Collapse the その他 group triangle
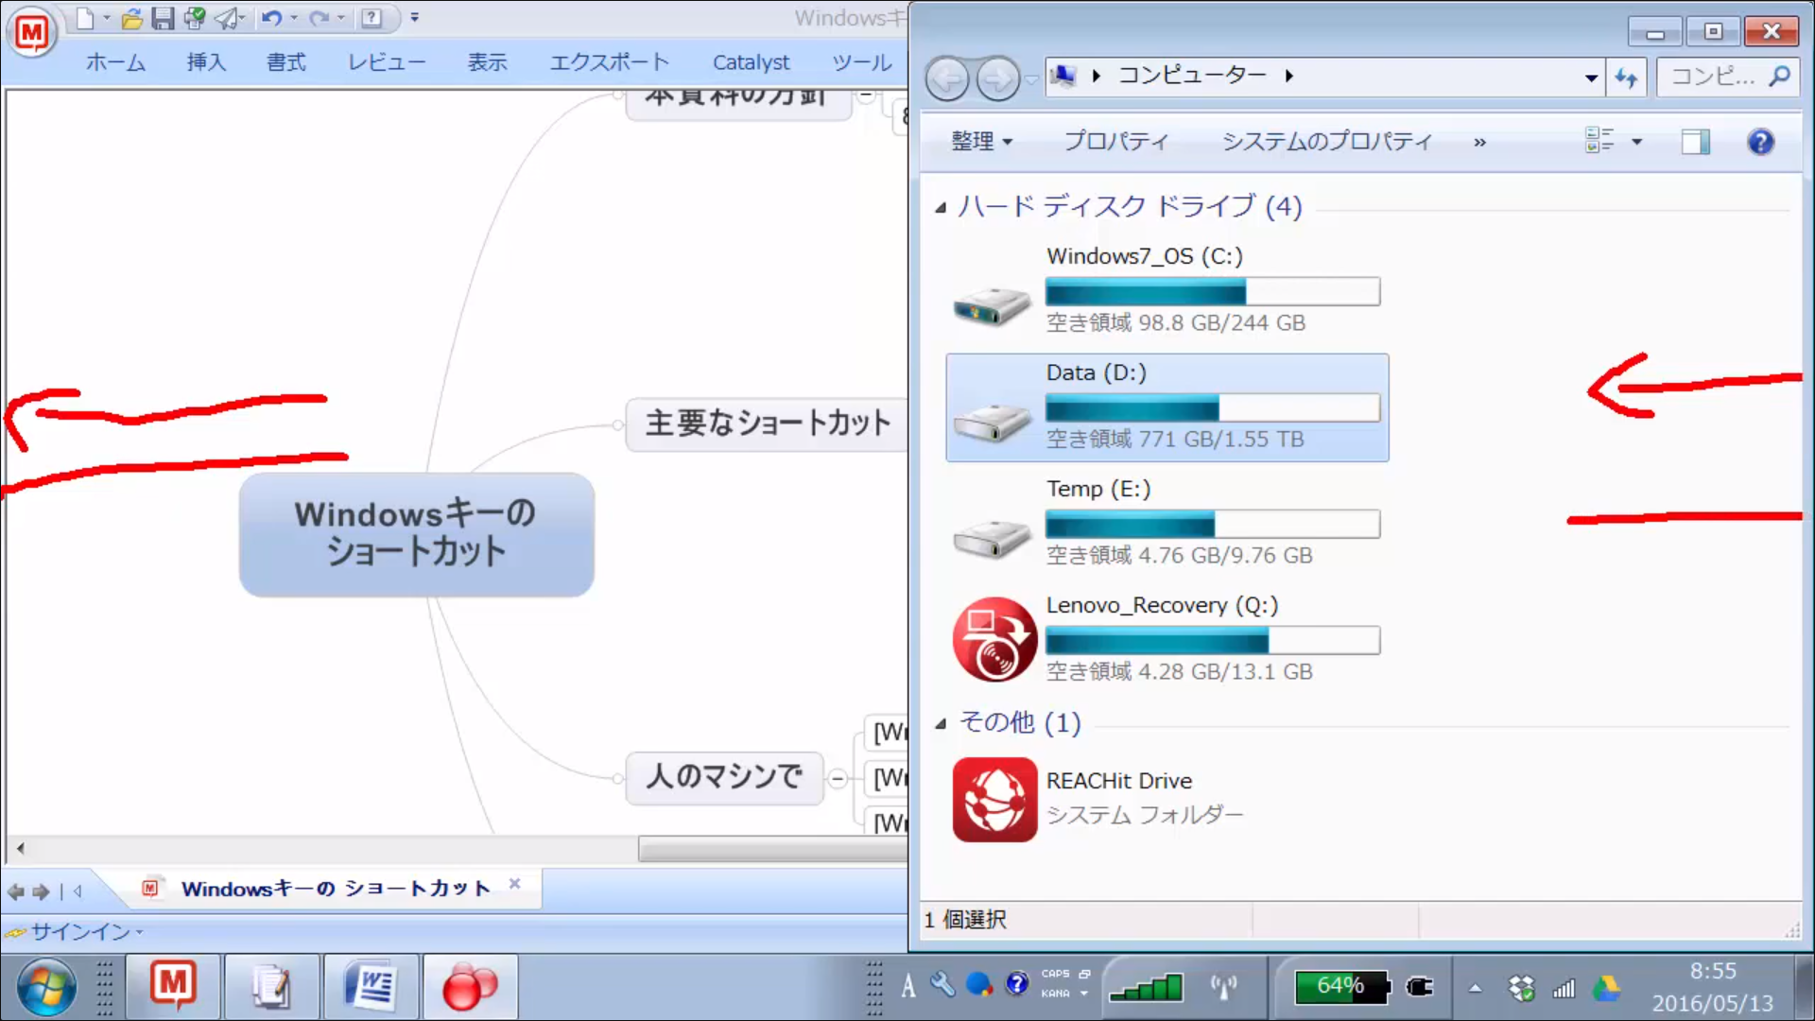Image resolution: width=1815 pixels, height=1021 pixels. click(941, 724)
